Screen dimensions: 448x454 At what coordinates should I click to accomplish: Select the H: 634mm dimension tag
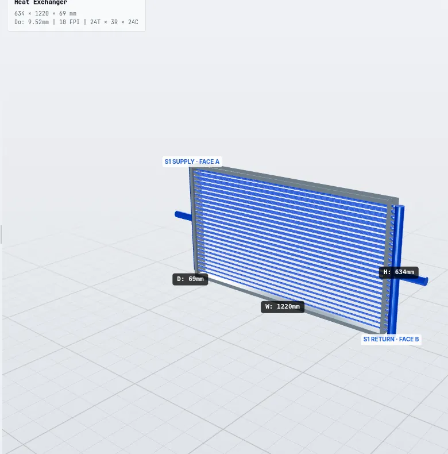tap(399, 272)
